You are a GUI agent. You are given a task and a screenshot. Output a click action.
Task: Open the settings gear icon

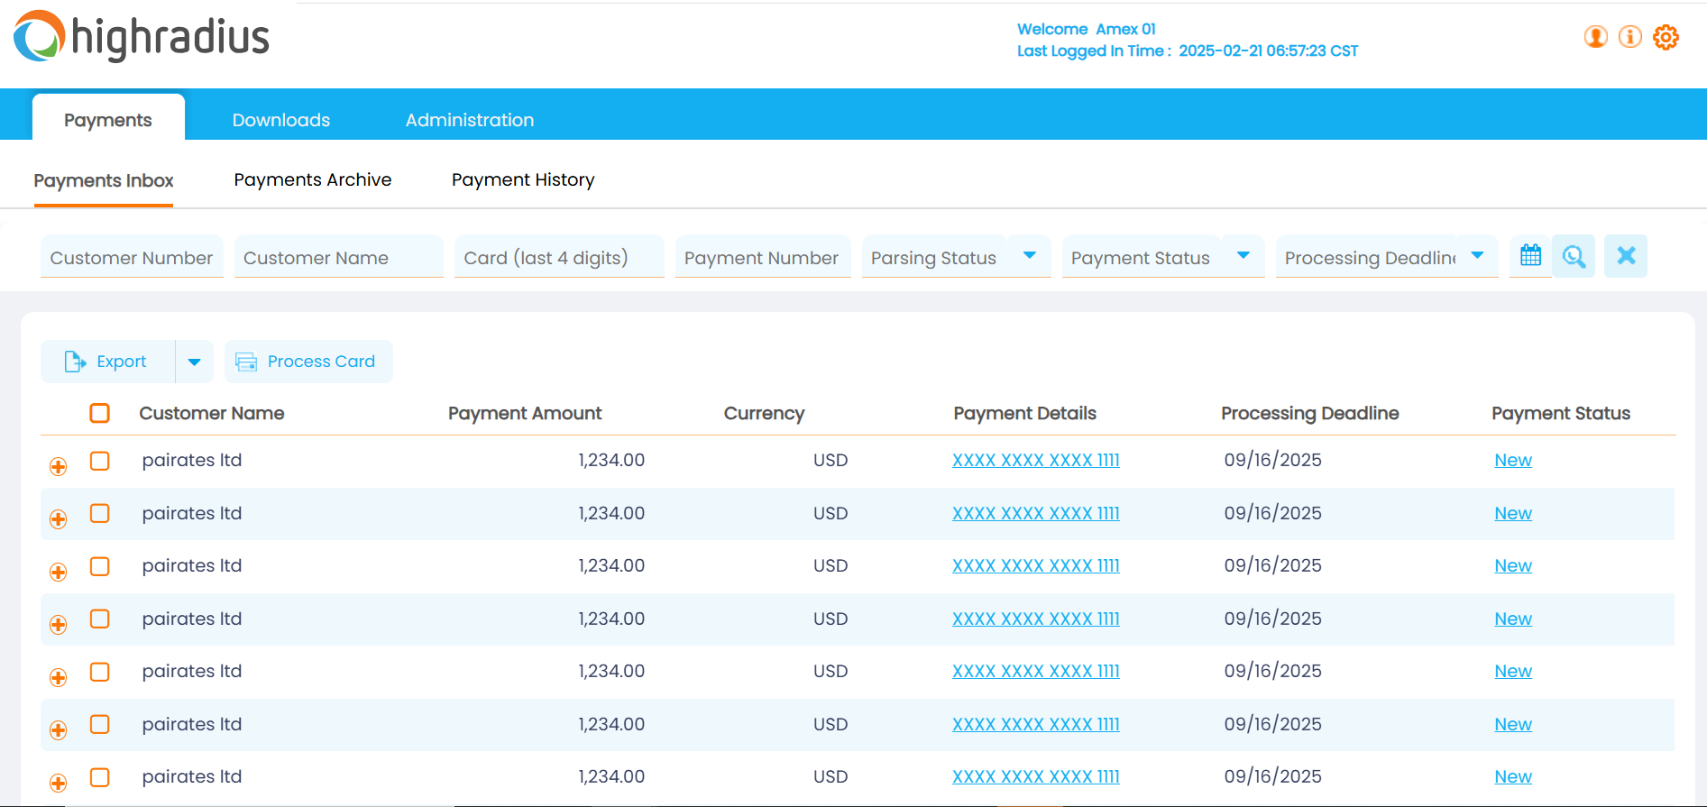[1666, 37]
